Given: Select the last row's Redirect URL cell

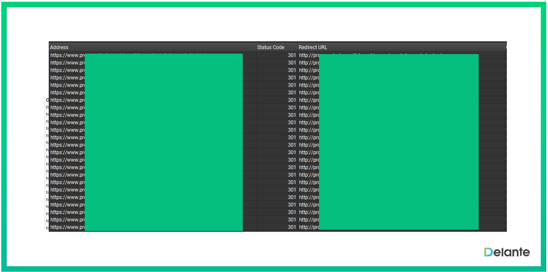Looking at the screenshot, I should pyautogui.click(x=309, y=227).
